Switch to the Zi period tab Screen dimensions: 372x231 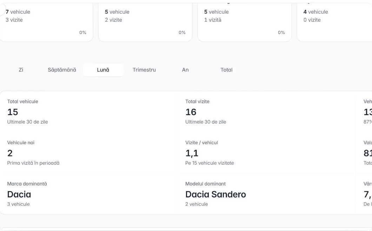(21, 70)
